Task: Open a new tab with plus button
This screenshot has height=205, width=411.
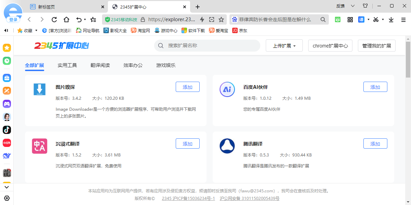Action: [198, 7]
